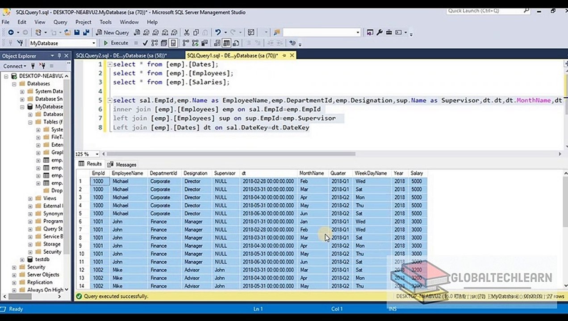Image resolution: width=568 pixels, height=321 pixels.
Task: Click the Save All icon
Action: (86, 33)
